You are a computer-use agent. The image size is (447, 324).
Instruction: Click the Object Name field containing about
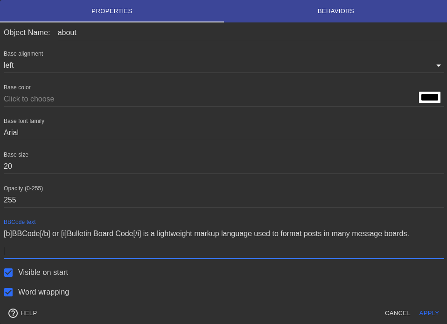(250, 33)
